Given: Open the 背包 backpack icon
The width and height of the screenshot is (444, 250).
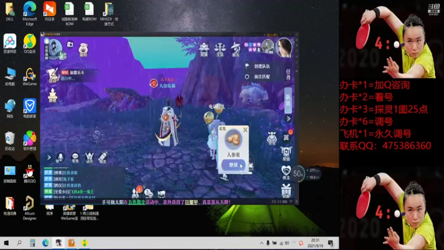Looking at the screenshot, I should point(271,138).
